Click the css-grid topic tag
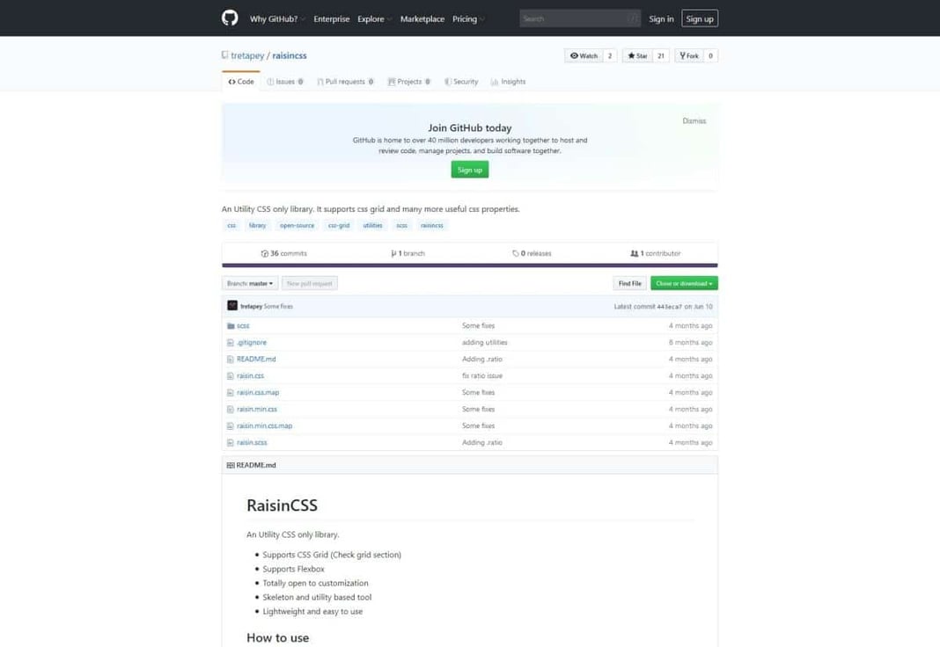This screenshot has width=940, height=647. point(339,225)
